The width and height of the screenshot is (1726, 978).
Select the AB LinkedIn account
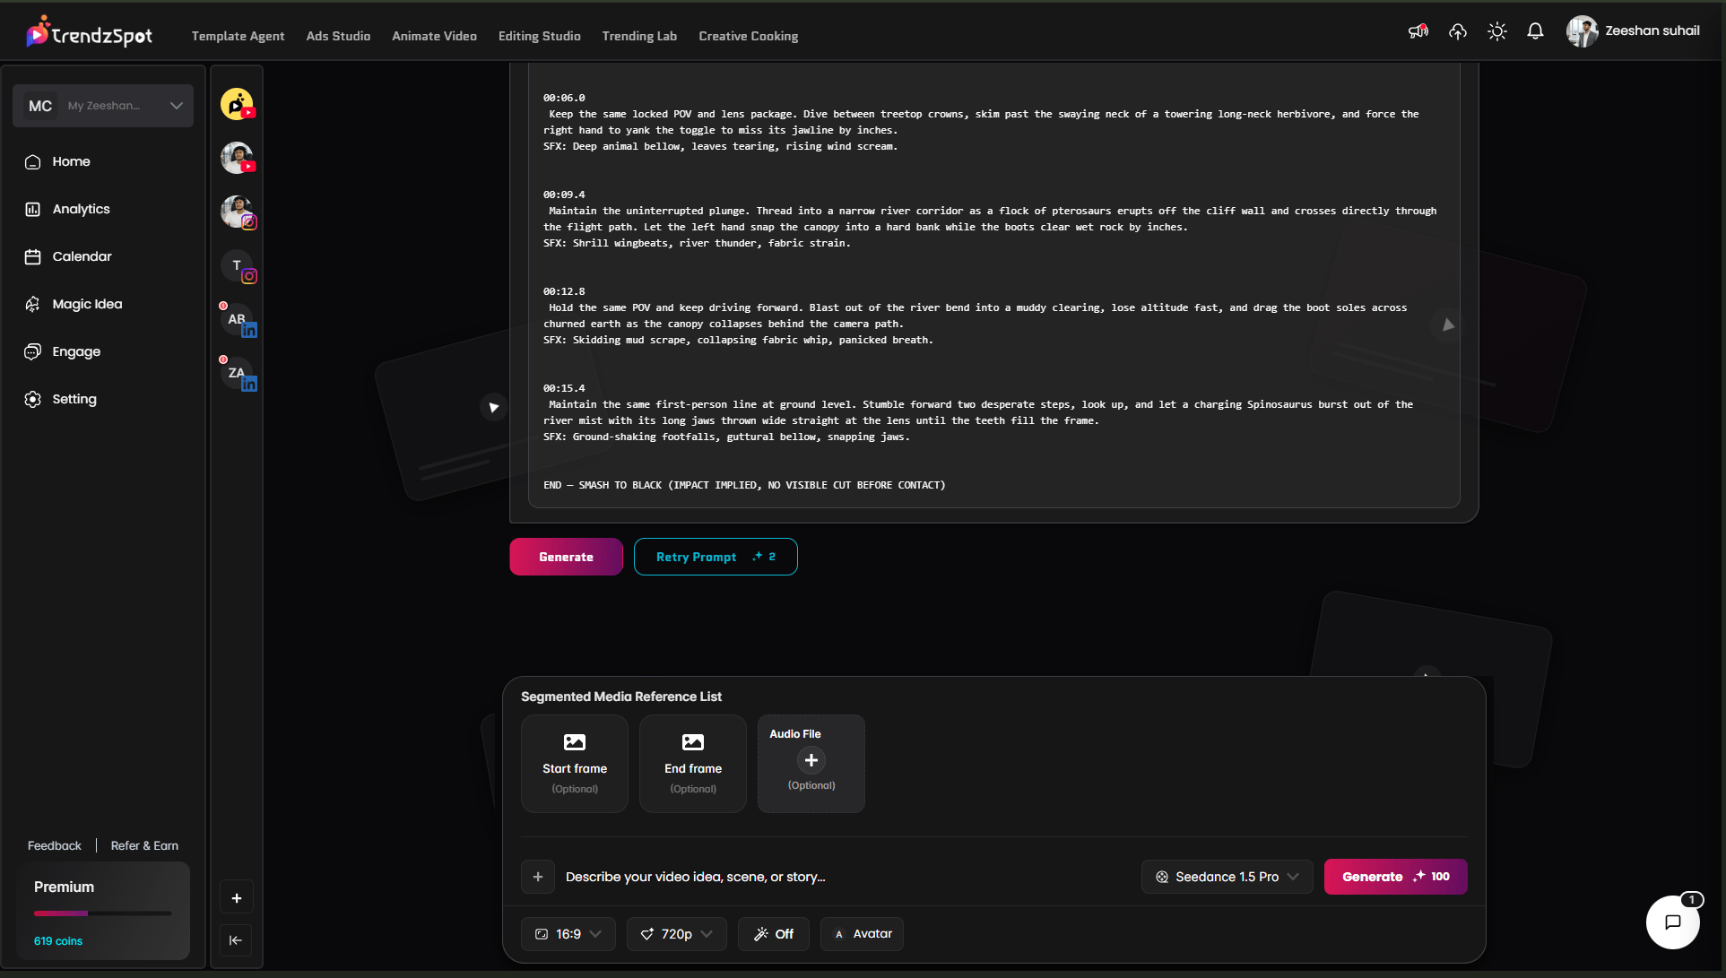pyautogui.click(x=238, y=320)
